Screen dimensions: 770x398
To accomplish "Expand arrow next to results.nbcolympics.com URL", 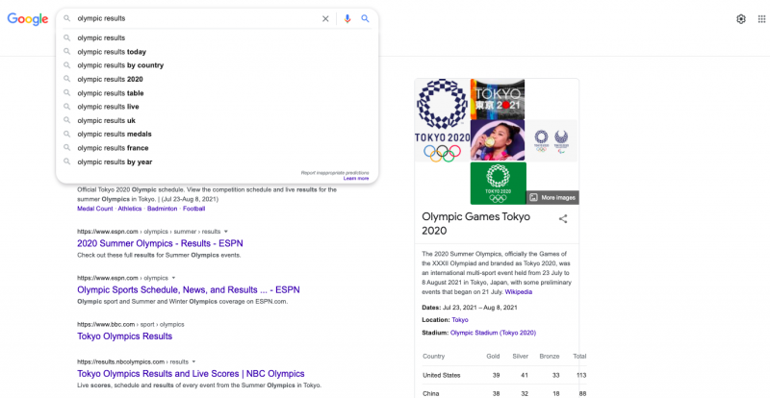I will pyautogui.click(x=193, y=361).
